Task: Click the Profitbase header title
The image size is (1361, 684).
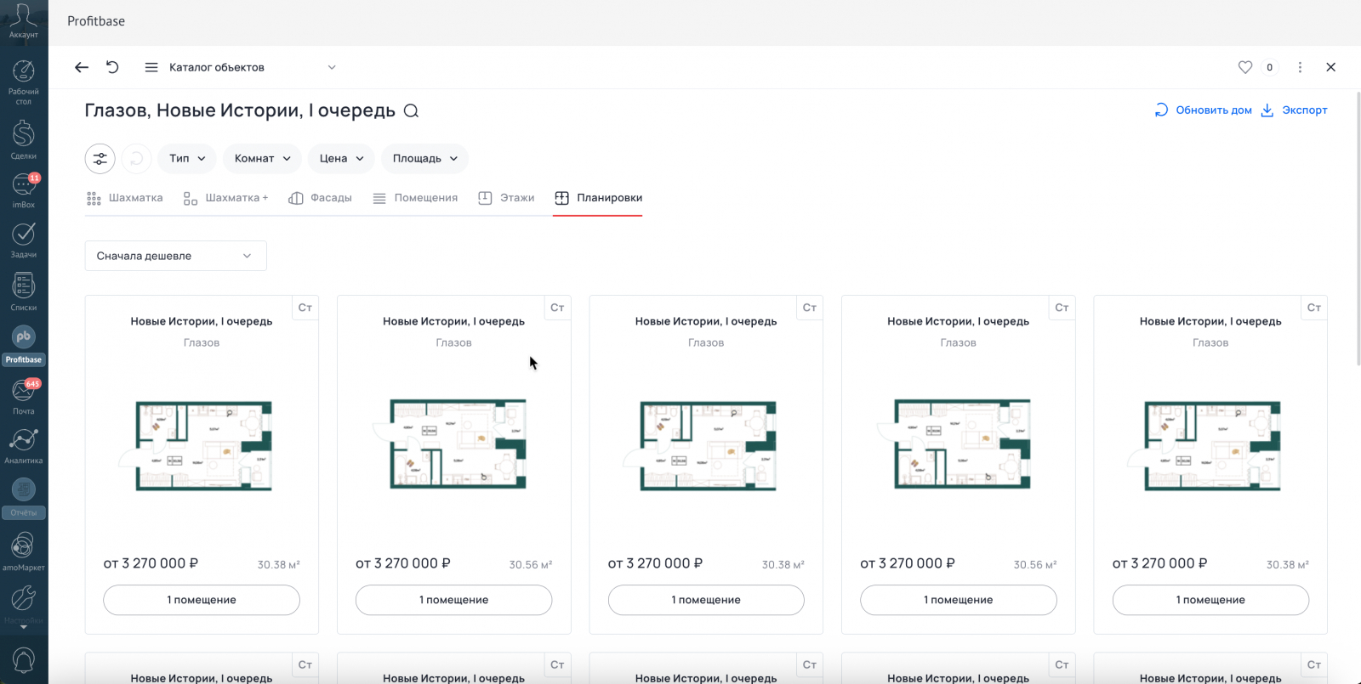Action: [96, 21]
